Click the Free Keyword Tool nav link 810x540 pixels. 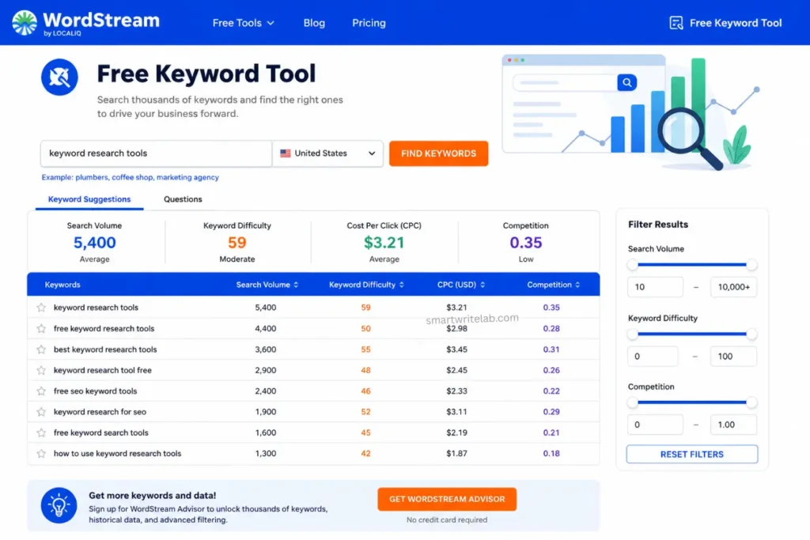coord(725,23)
